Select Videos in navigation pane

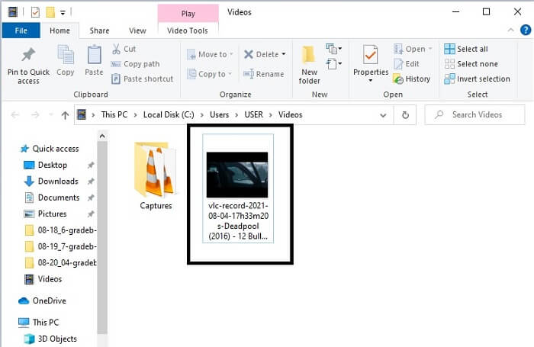click(43, 279)
